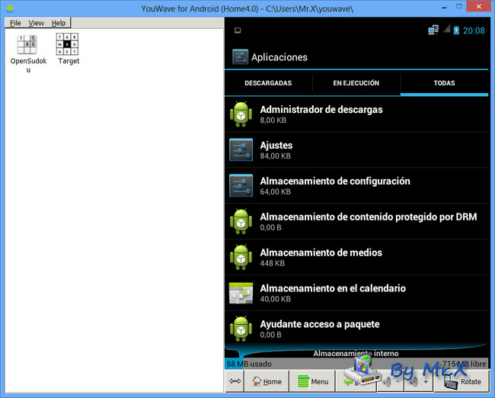The image size is (495, 398).
Task: Click the Home button in the bottom toolbar
Action: (267, 381)
